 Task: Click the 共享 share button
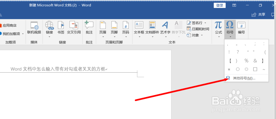click(259, 15)
